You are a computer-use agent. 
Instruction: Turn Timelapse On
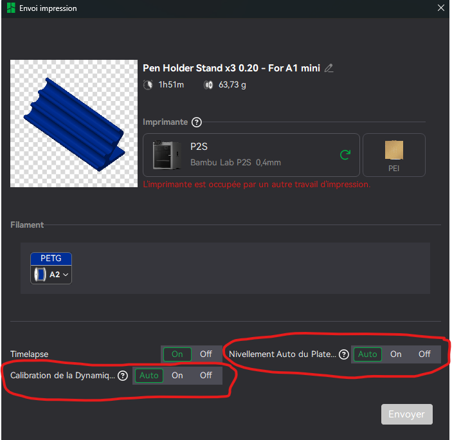[x=177, y=354]
